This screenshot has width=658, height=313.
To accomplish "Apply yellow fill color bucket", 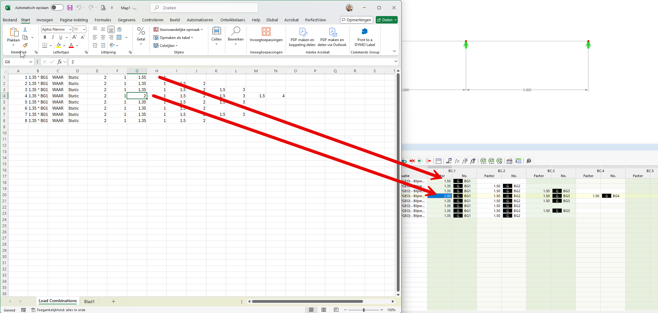I will pos(58,45).
